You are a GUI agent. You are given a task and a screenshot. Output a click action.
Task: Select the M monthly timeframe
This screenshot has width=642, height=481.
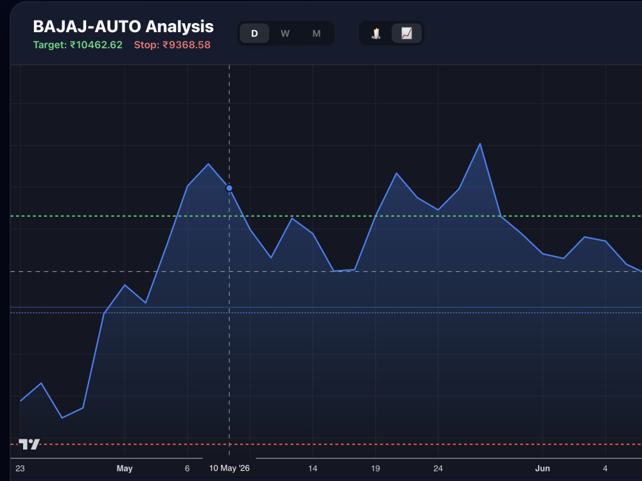pos(317,33)
